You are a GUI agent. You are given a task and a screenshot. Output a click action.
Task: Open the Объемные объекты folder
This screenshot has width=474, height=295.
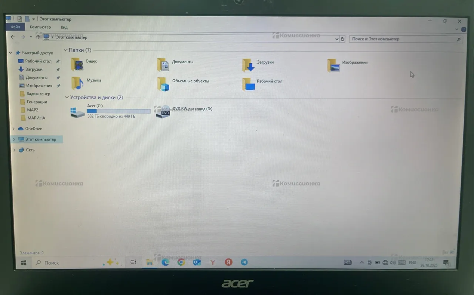[163, 84]
